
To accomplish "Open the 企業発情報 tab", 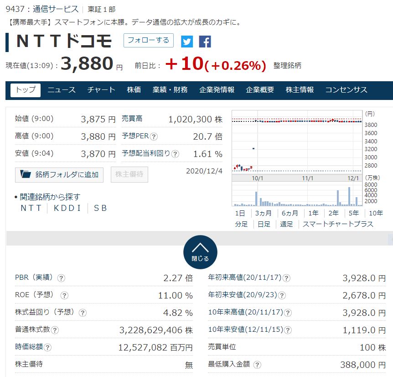I will tap(217, 90).
